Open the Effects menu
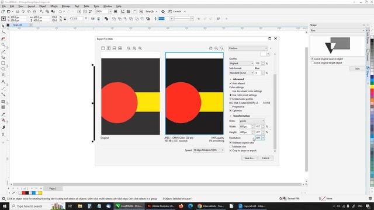Screen dimensions: 374x210 54,6
